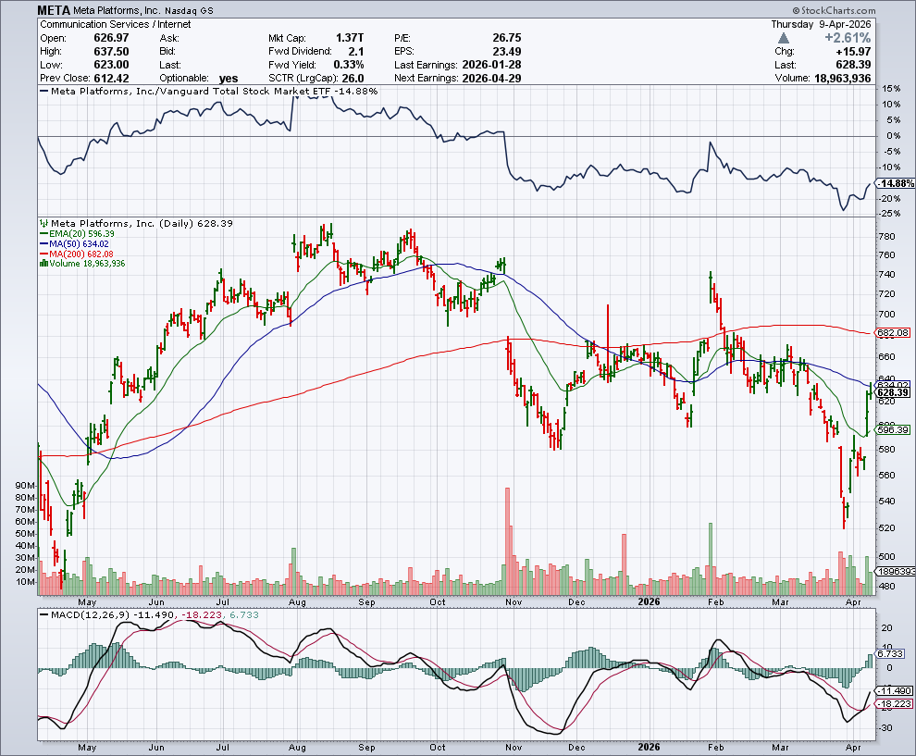Click the -14.88% relative strength axis label

(x=896, y=183)
